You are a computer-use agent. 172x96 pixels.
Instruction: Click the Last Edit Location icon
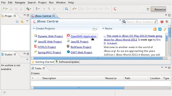(x=95, y=9)
